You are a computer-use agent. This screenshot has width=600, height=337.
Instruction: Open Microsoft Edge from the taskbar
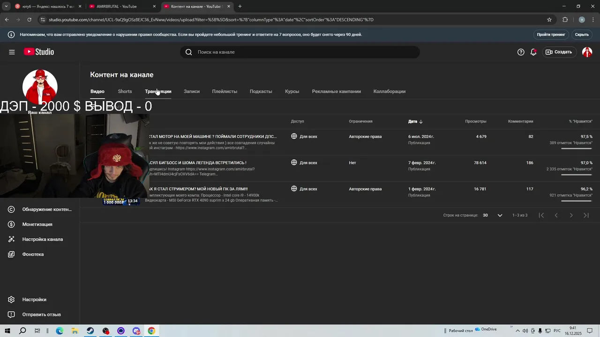60,331
